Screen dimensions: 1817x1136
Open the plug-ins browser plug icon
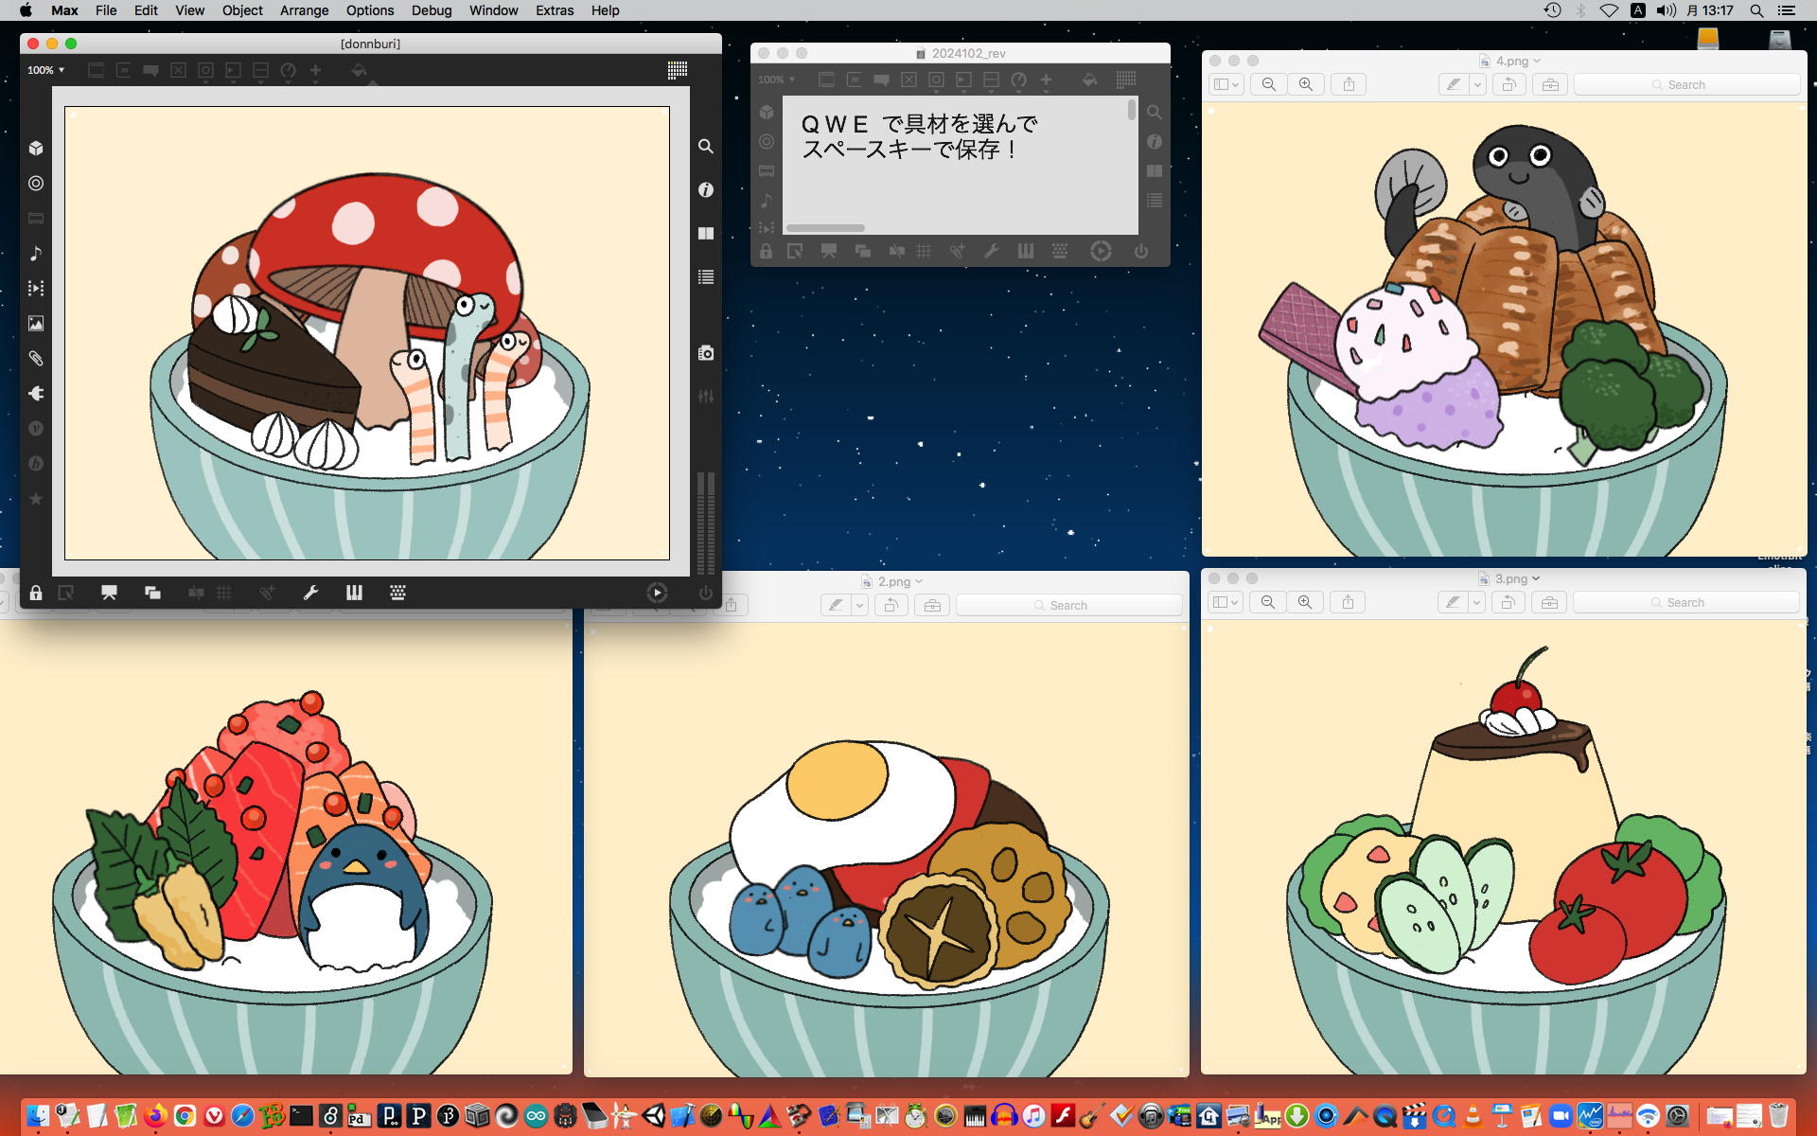pos(36,394)
